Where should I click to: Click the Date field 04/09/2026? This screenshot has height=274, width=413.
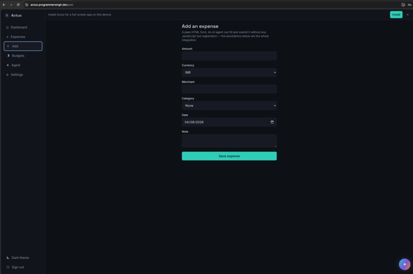pos(229,122)
